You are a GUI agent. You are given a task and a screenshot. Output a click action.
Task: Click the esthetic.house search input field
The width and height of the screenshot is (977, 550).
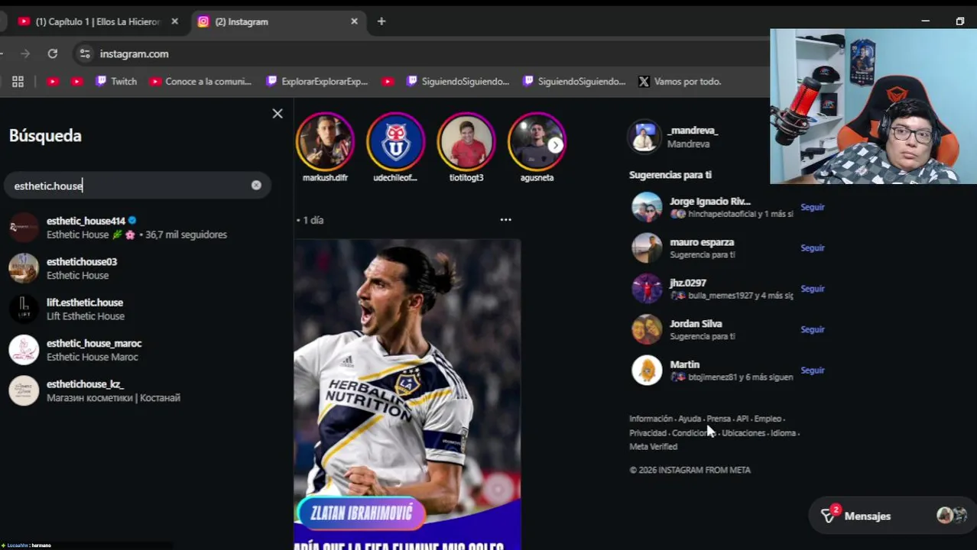coord(138,186)
